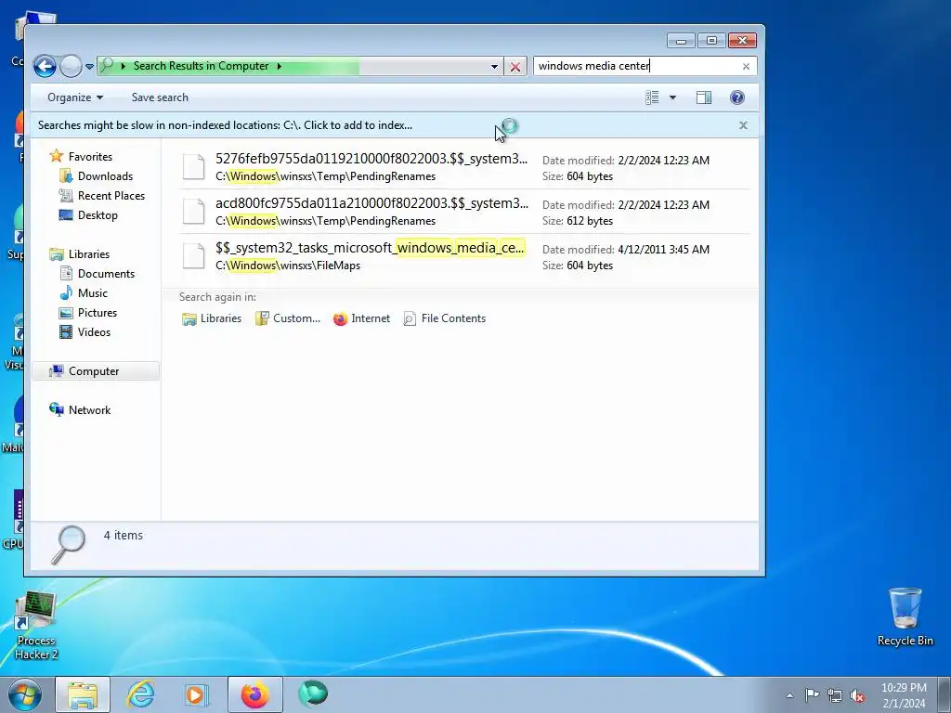Select the Recycle Bin desktop icon
This screenshot has width=951, height=713.
(905, 617)
